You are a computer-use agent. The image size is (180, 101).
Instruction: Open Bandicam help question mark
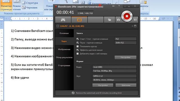pos(119,6)
